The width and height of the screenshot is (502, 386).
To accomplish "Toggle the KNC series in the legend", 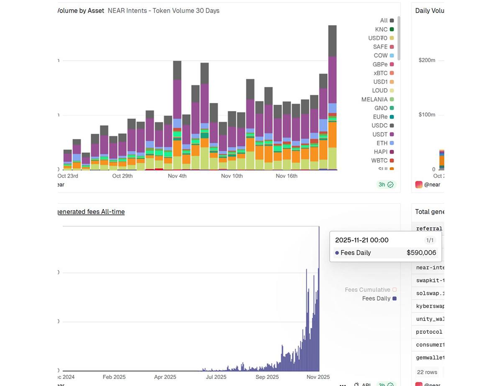I will (384, 29).
